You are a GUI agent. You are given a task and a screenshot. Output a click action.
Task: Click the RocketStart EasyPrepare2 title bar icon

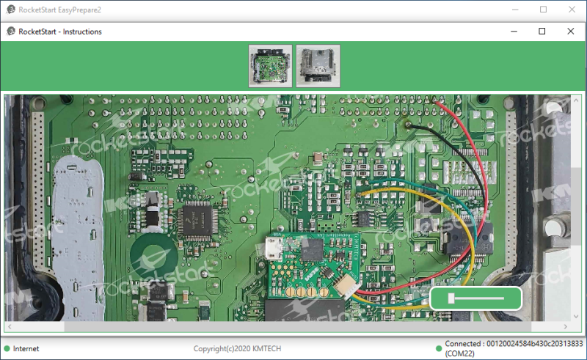(x=10, y=10)
